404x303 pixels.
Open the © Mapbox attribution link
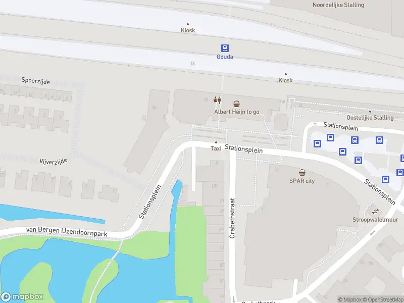click(x=350, y=299)
